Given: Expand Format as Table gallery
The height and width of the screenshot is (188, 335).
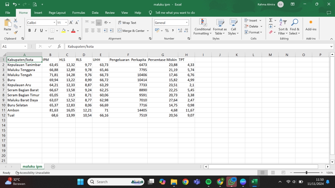Looking at the screenshot, I should [x=219, y=27].
